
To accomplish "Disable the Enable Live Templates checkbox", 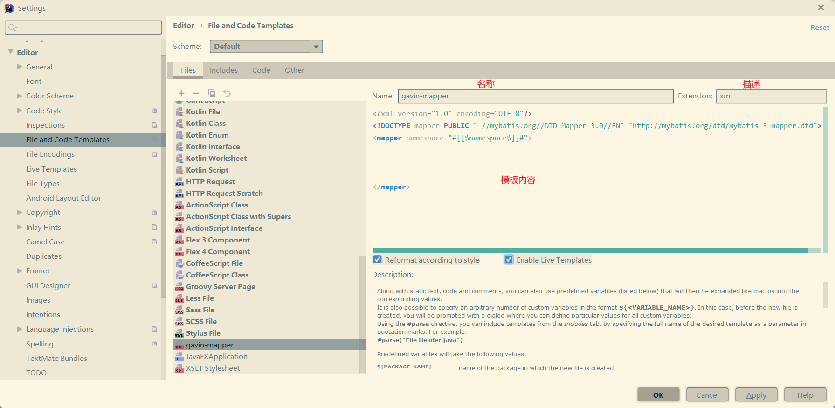I will [x=509, y=260].
